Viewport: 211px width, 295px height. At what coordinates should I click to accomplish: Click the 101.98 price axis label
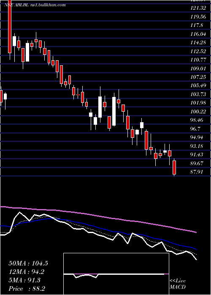(x=198, y=103)
